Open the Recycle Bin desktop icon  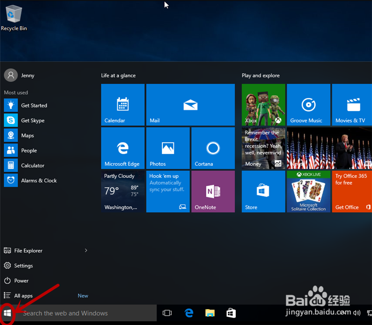[x=14, y=18]
